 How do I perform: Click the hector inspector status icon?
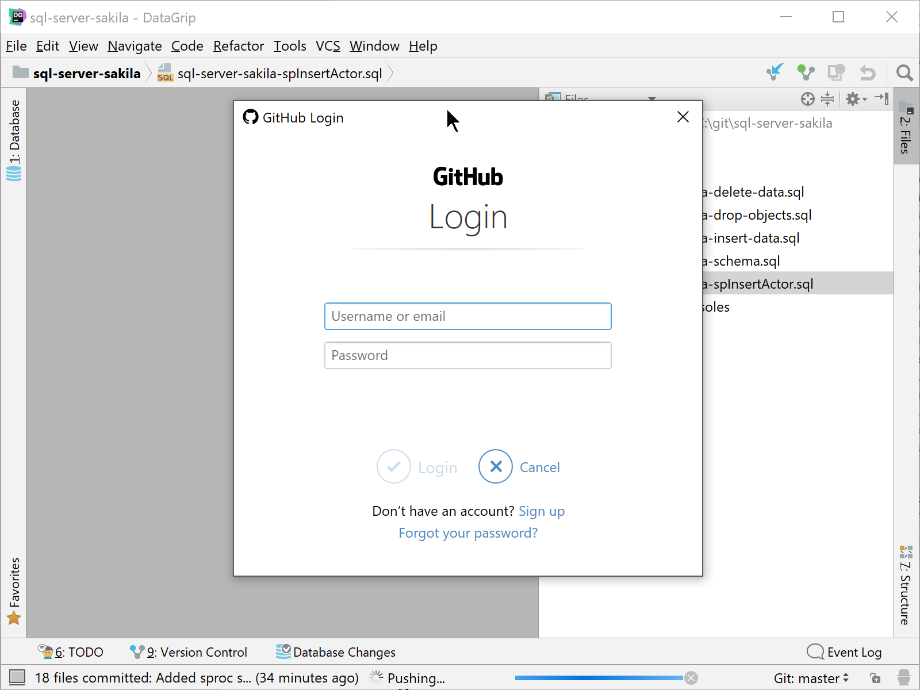(903, 677)
